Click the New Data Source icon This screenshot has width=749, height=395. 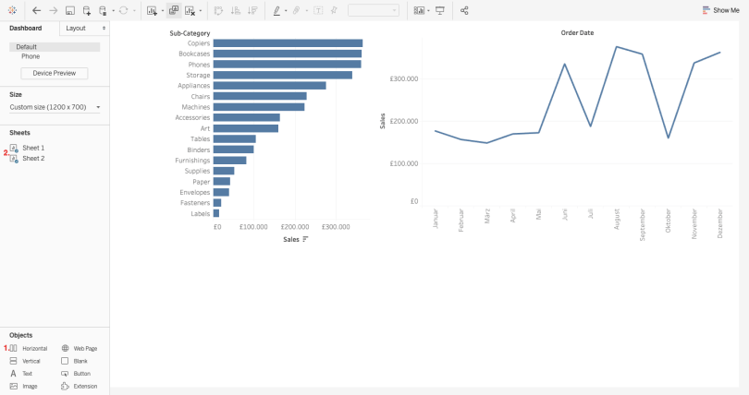(x=87, y=10)
